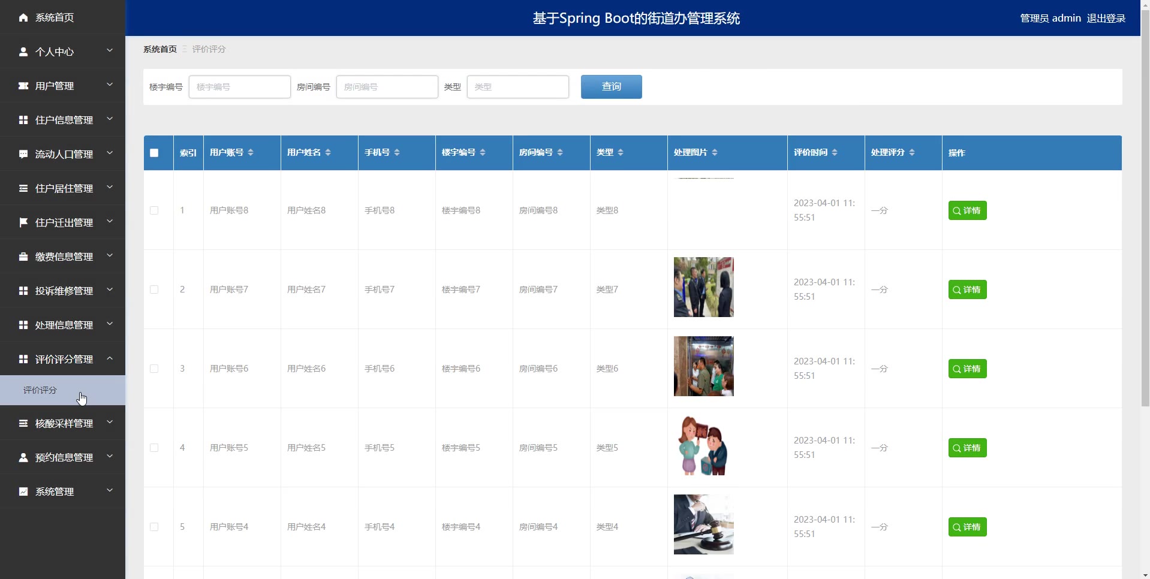Open the cartoon thumbnail in 用户账号5 row
This screenshot has height=579, width=1150.
click(x=704, y=445)
